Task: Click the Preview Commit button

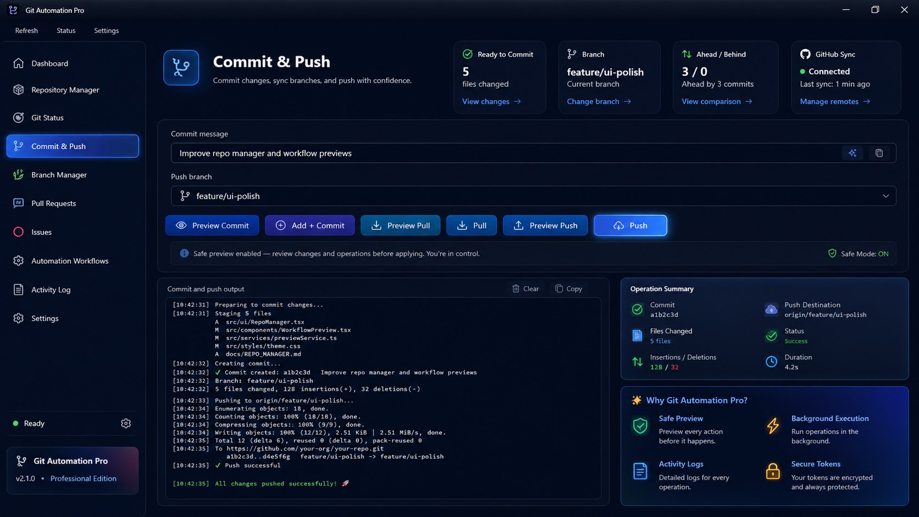Action: (x=212, y=225)
